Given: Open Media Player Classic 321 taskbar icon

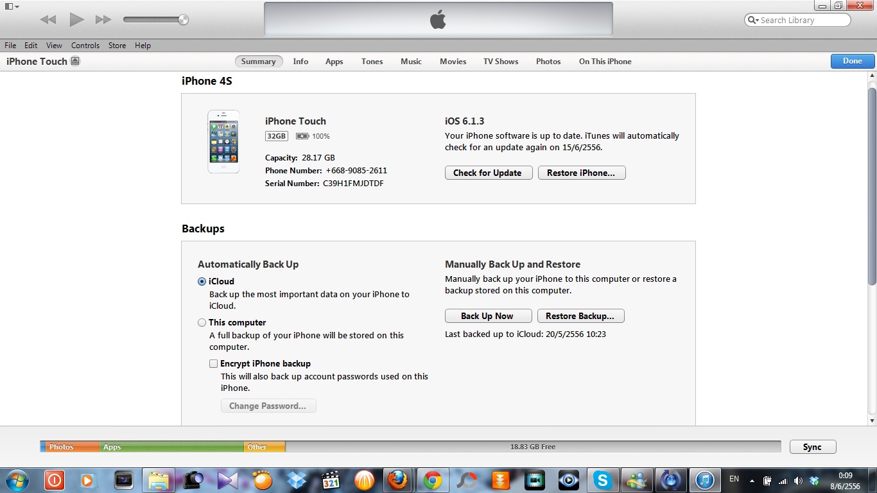Looking at the screenshot, I should [x=331, y=480].
